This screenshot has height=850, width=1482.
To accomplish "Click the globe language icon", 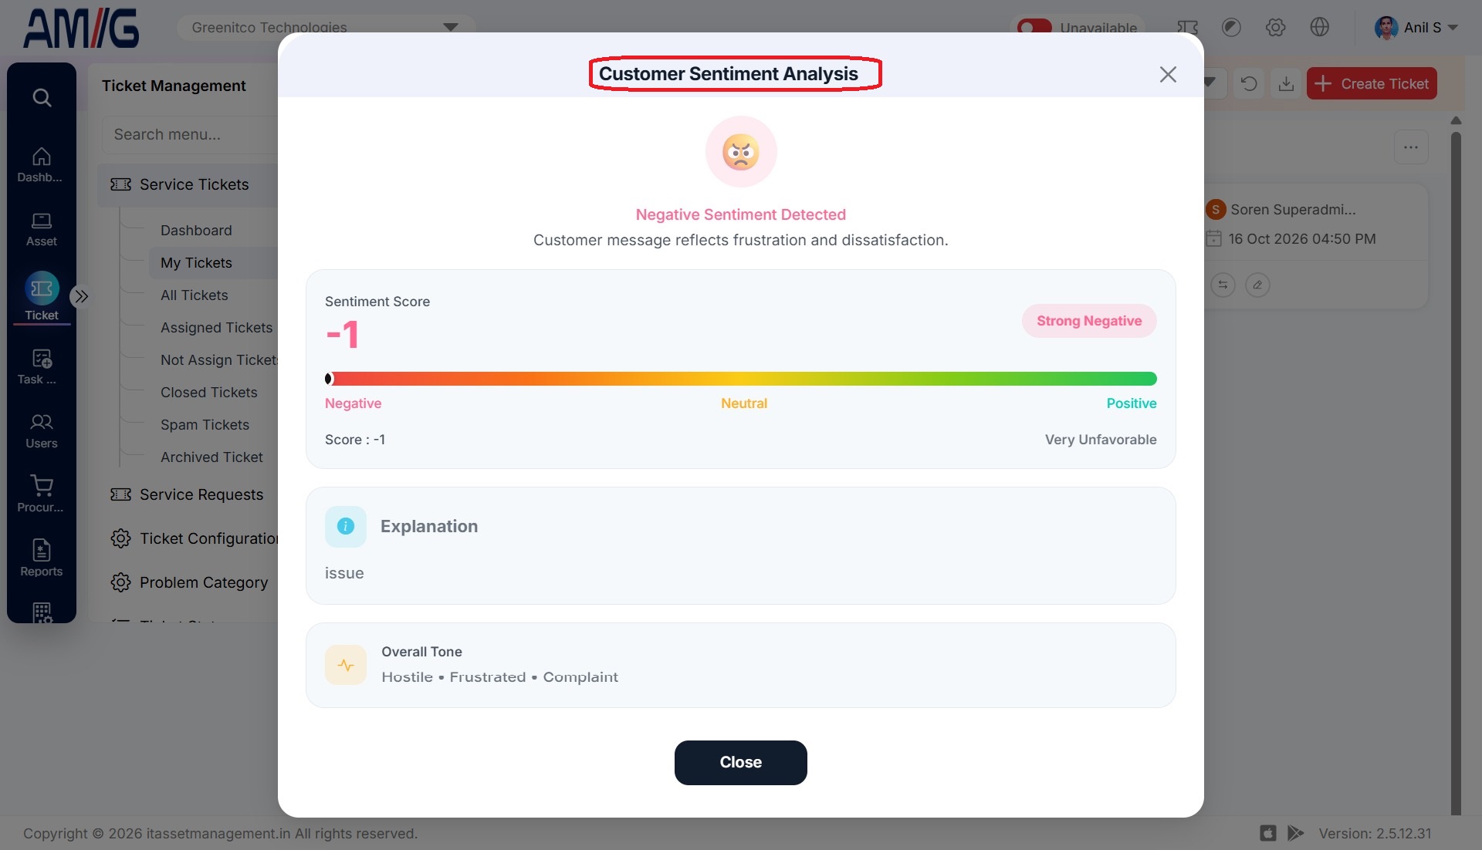I will coord(1320,28).
